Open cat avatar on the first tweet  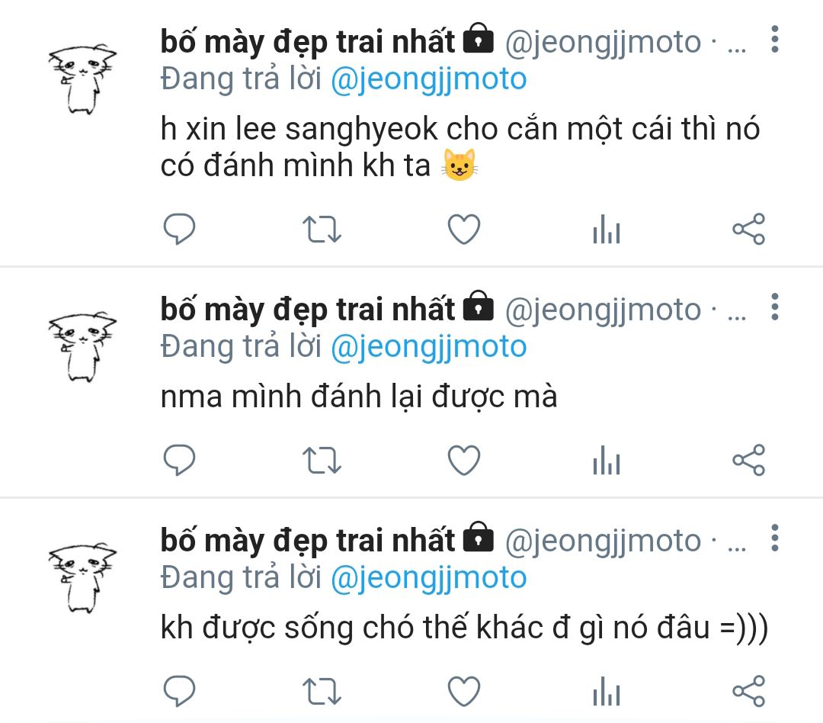click(82, 79)
